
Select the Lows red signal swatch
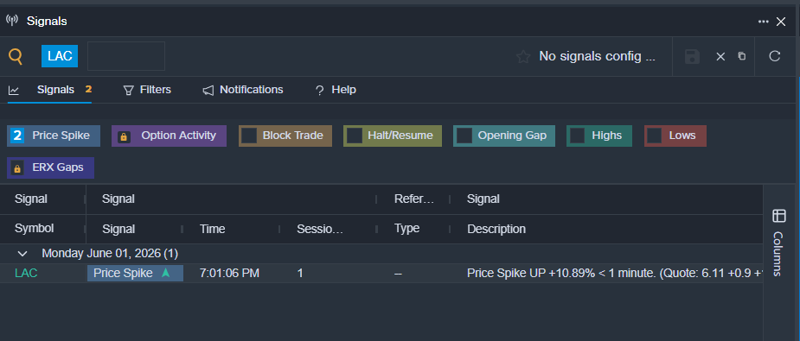[x=675, y=136]
